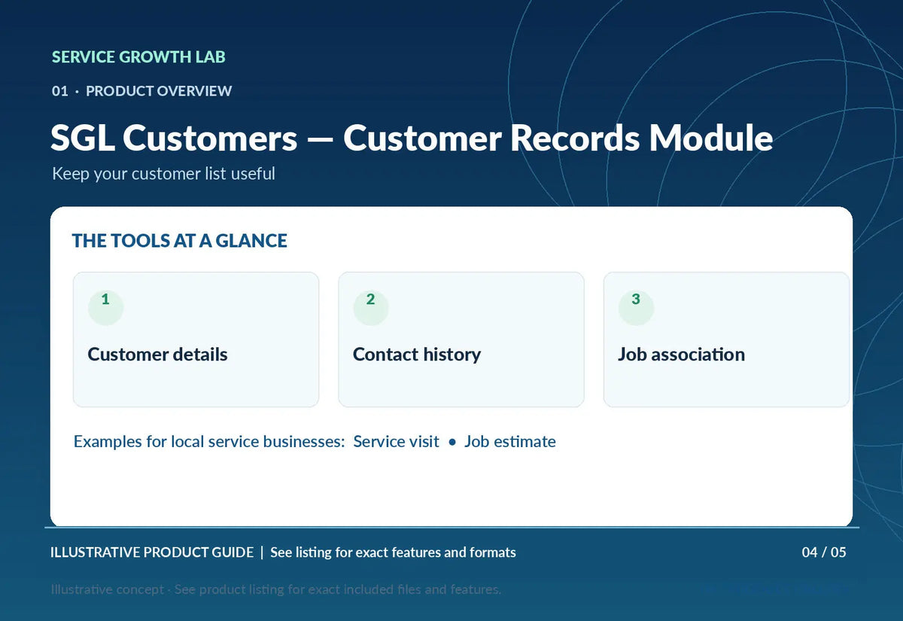Click "See listing for exact features and formats"
The image size is (903, 621).
point(393,553)
